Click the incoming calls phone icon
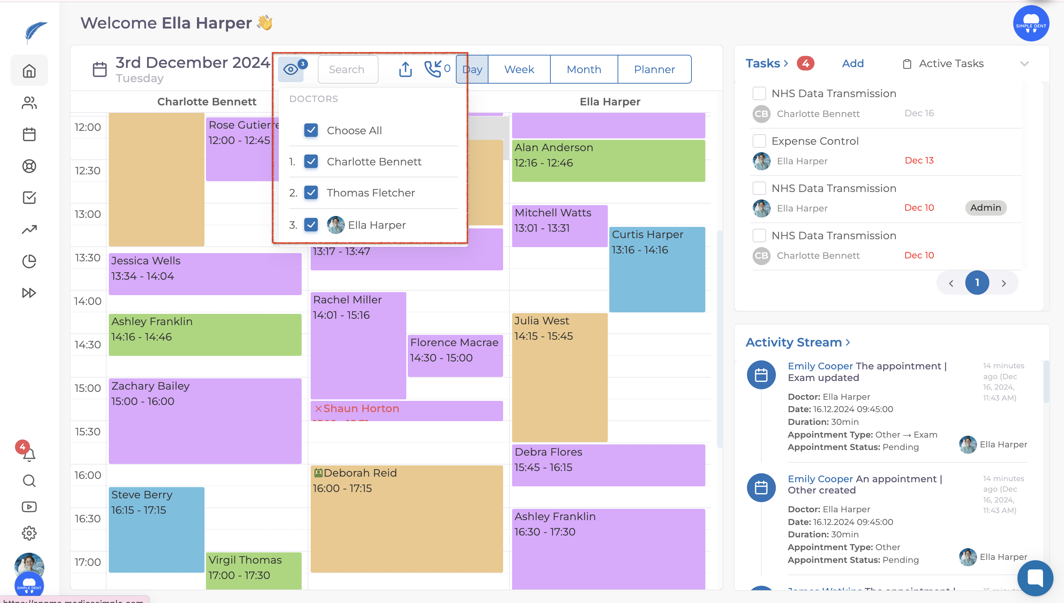Viewport: 1064px width, 603px height. [432, 69]
